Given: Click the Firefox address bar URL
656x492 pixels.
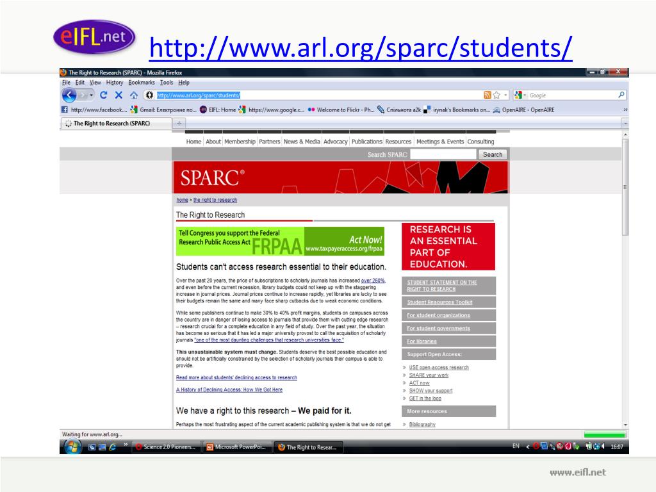Looking at the screenshot, I should pyautogui.click(x=199, y=95).
